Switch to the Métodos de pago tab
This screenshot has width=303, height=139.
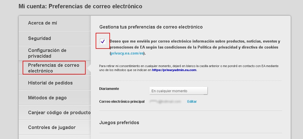coord(47,98)
